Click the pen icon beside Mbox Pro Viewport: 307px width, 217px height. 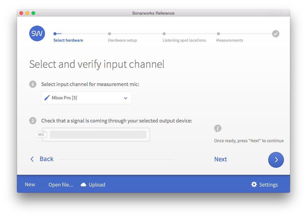(x=47, y=98)
